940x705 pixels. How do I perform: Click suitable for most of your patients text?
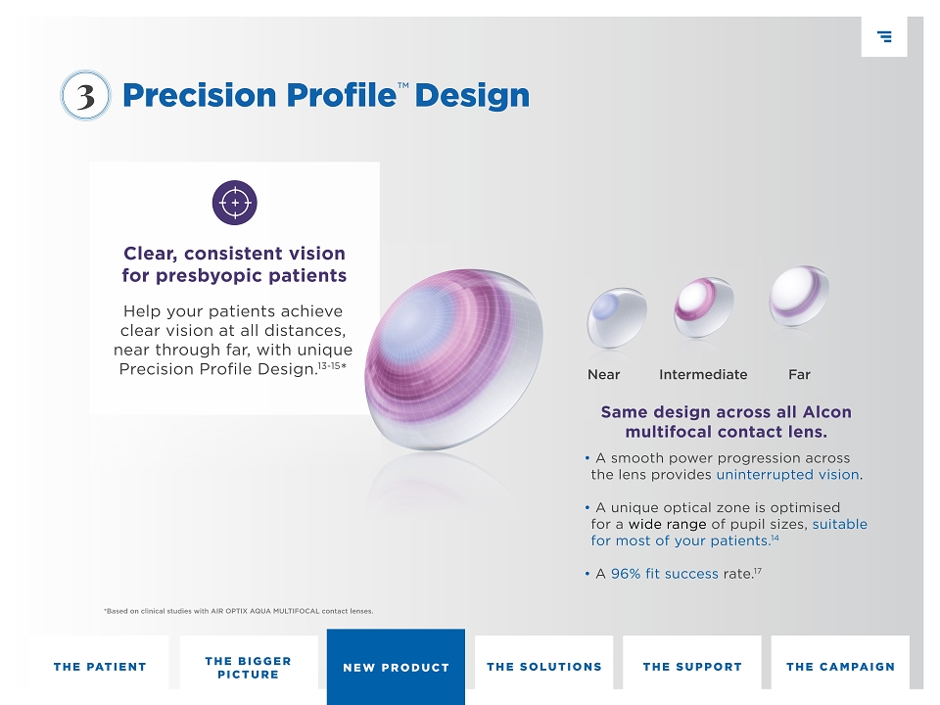point(728,533)
